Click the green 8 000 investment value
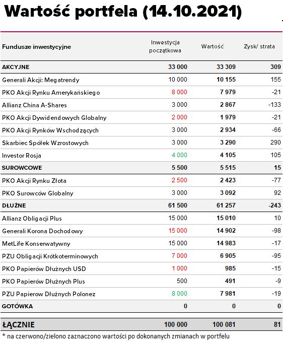This screenshot has height=343, width=283. pos(179,294)
